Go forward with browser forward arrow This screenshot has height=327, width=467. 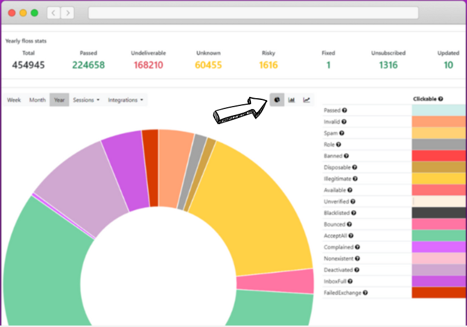(68, 13)
